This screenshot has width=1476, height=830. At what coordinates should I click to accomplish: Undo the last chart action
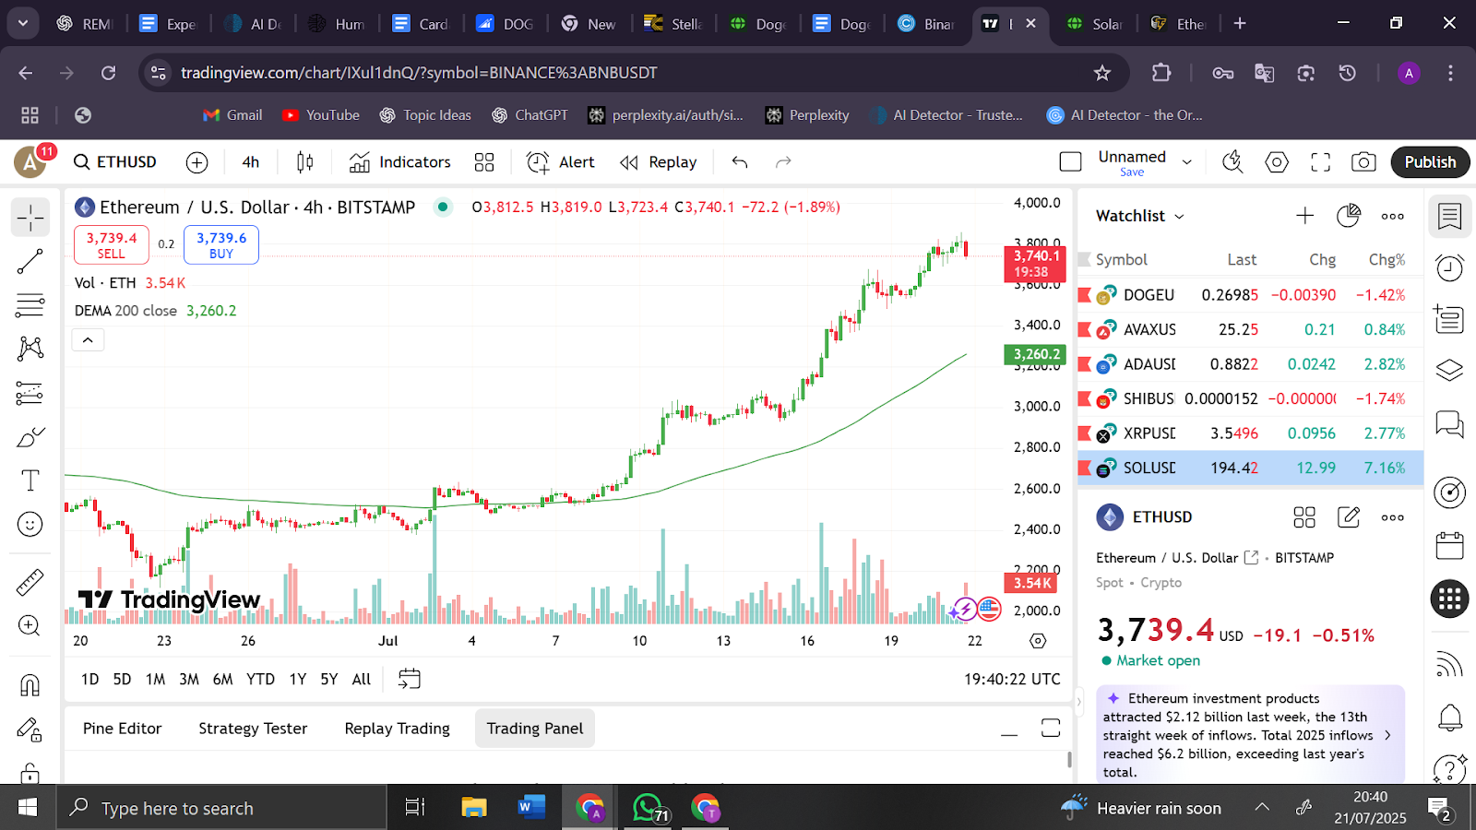[740, 162]
